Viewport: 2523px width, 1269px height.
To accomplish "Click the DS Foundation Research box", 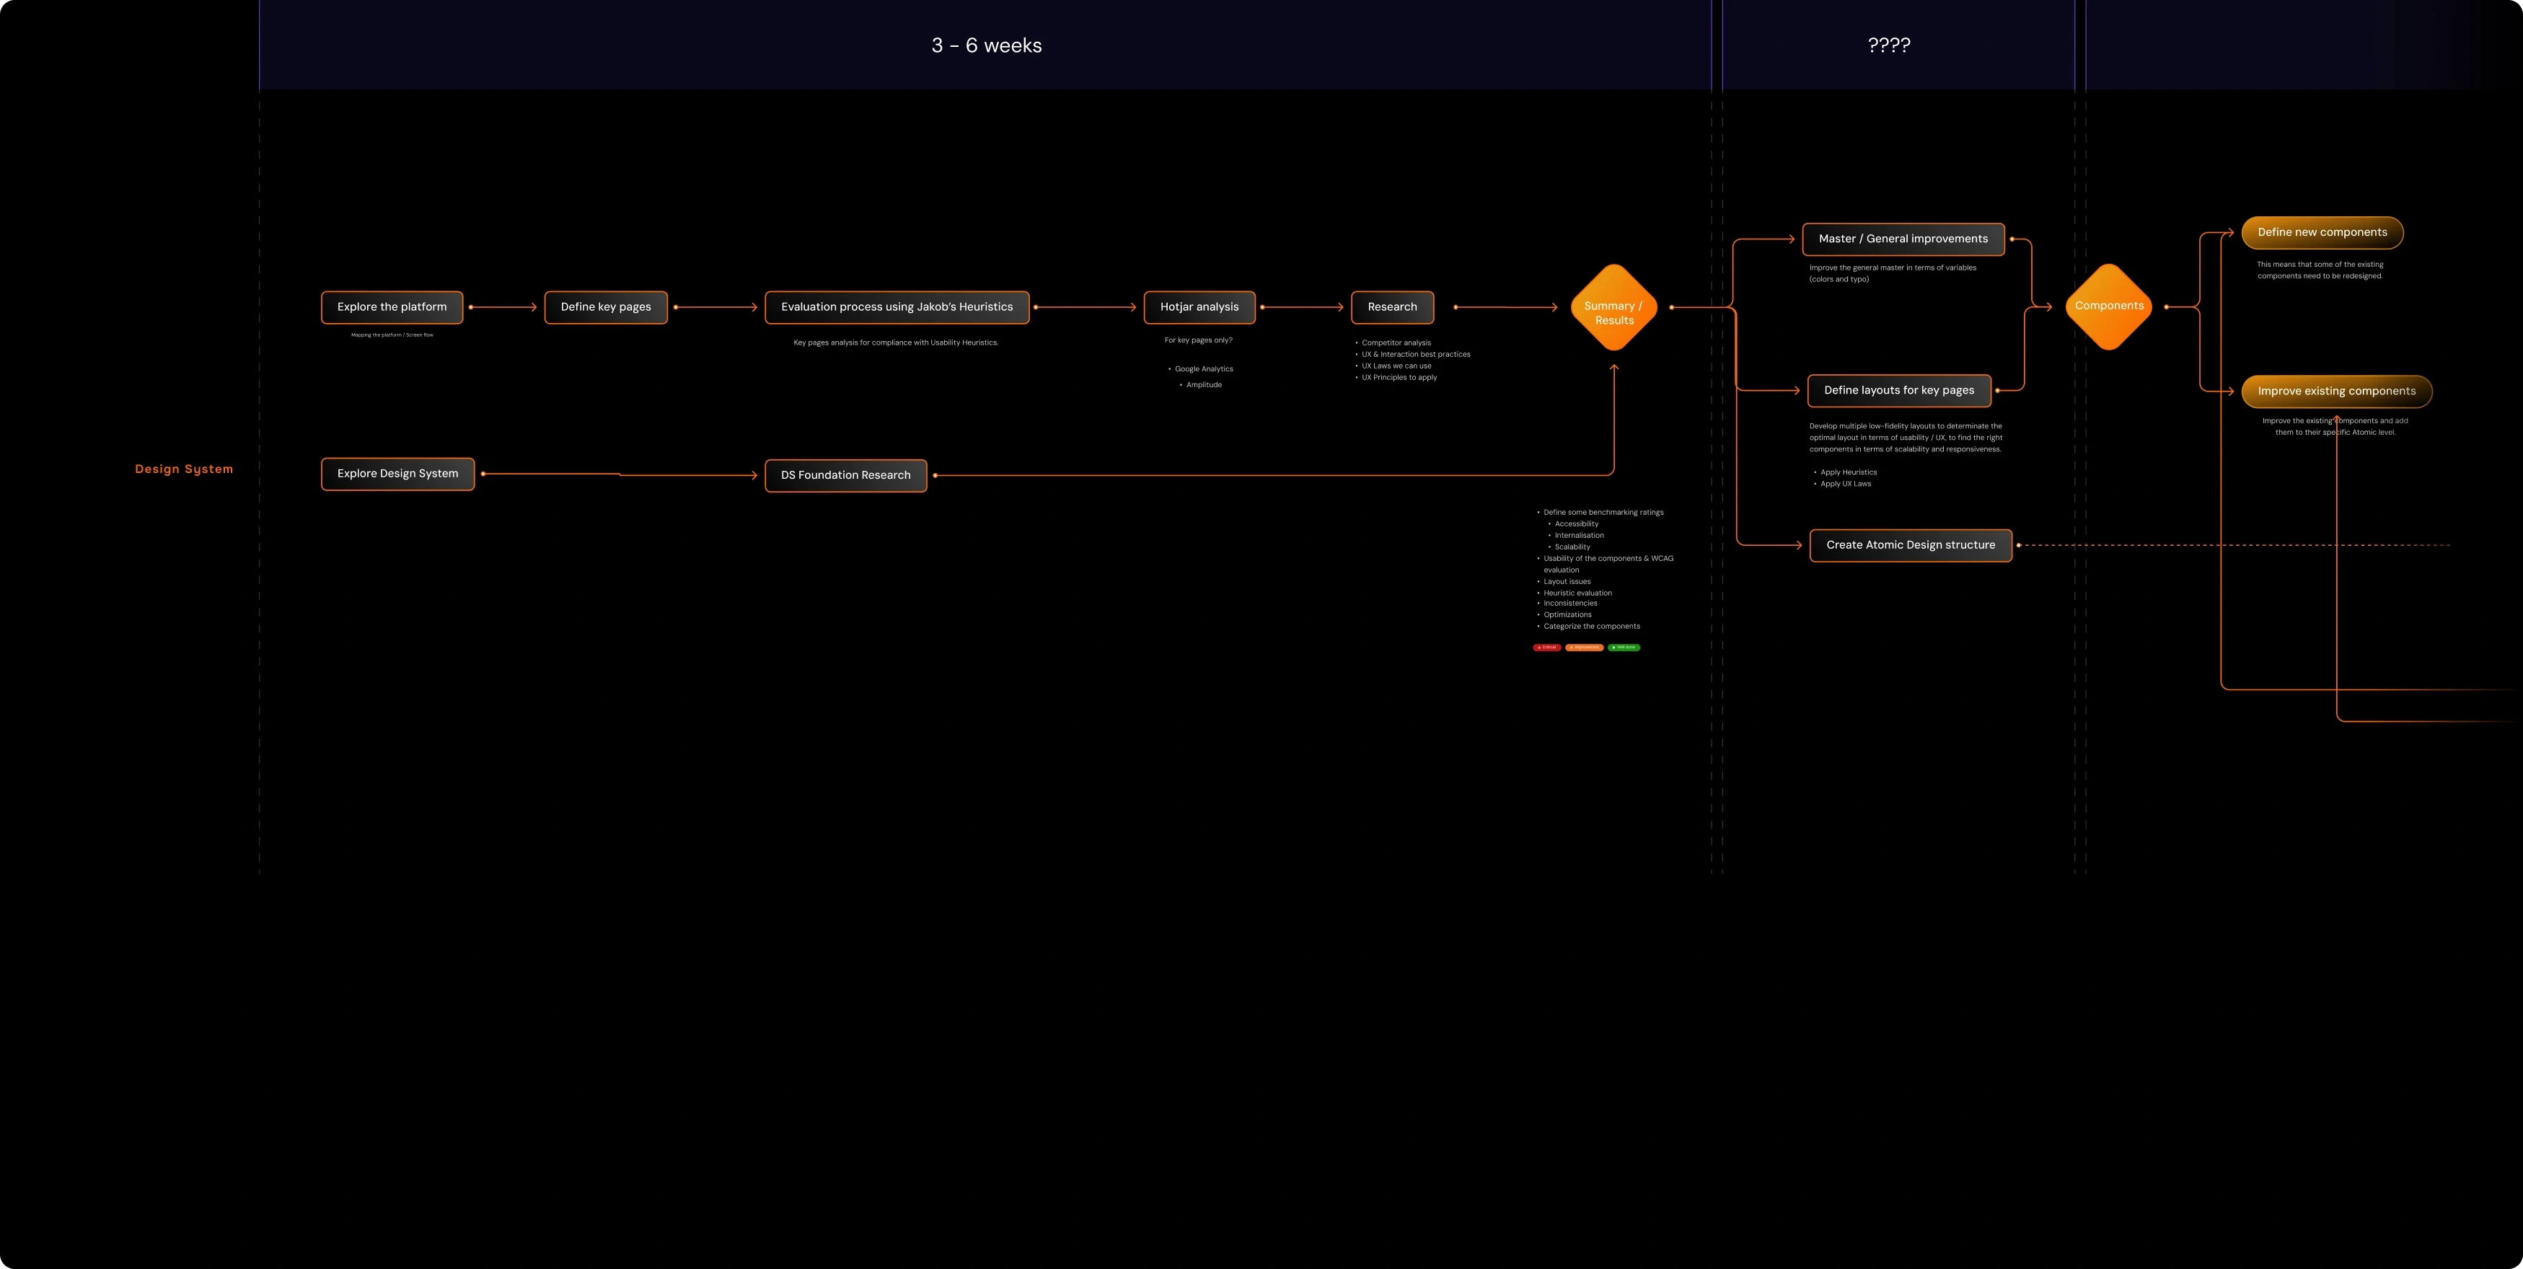I will click(x=845, y=476).
